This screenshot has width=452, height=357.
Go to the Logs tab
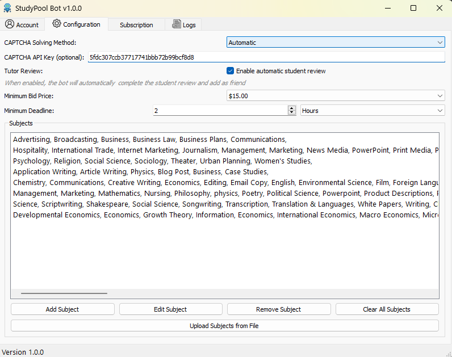[x=183, y=24]
